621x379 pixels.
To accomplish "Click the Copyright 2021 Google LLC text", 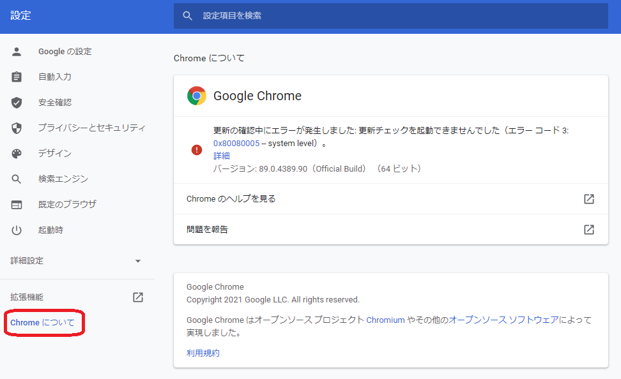I will tap(273, 300).
